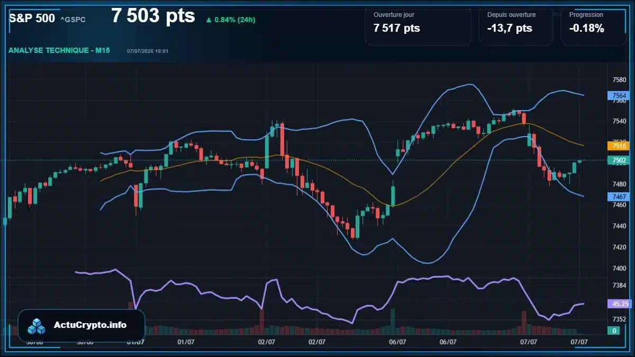Click the 7420 price axis label
635x357 pixels.
[619, 247]
